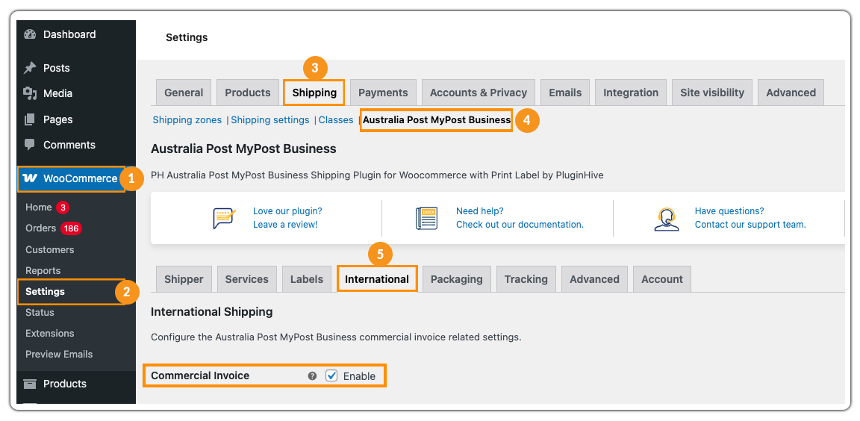Screen dimensions: 860x421
Task: Click the Need help? text
Action: coord(480,211)
